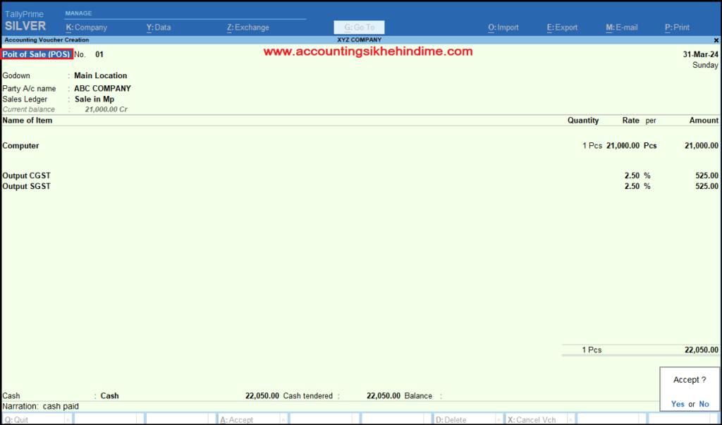Click the Computer amount 21,000.00
Image resolution: width=722 pixels, height=425 pixels.
(x=702, y=145)
